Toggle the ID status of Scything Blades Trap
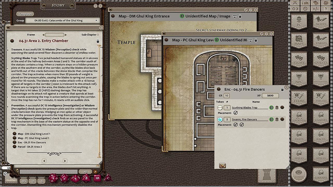Viewport: 333px width, 187px height. (x=271, y=108)
